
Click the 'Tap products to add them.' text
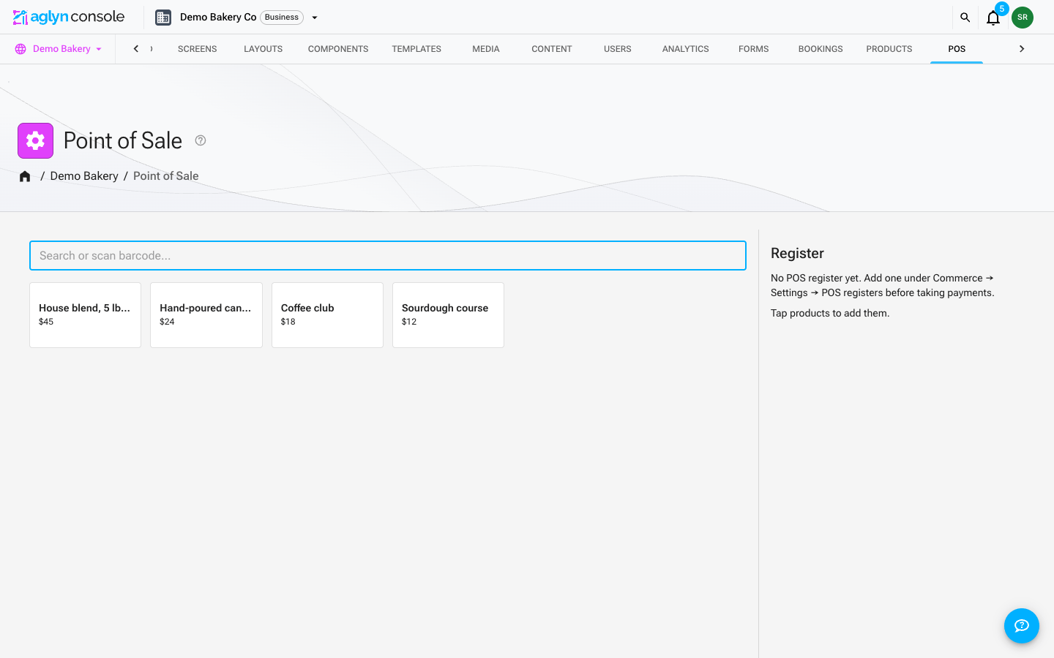point(830,314)
